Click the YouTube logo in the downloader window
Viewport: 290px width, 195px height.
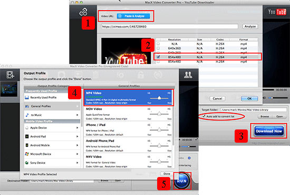[277, 12]
